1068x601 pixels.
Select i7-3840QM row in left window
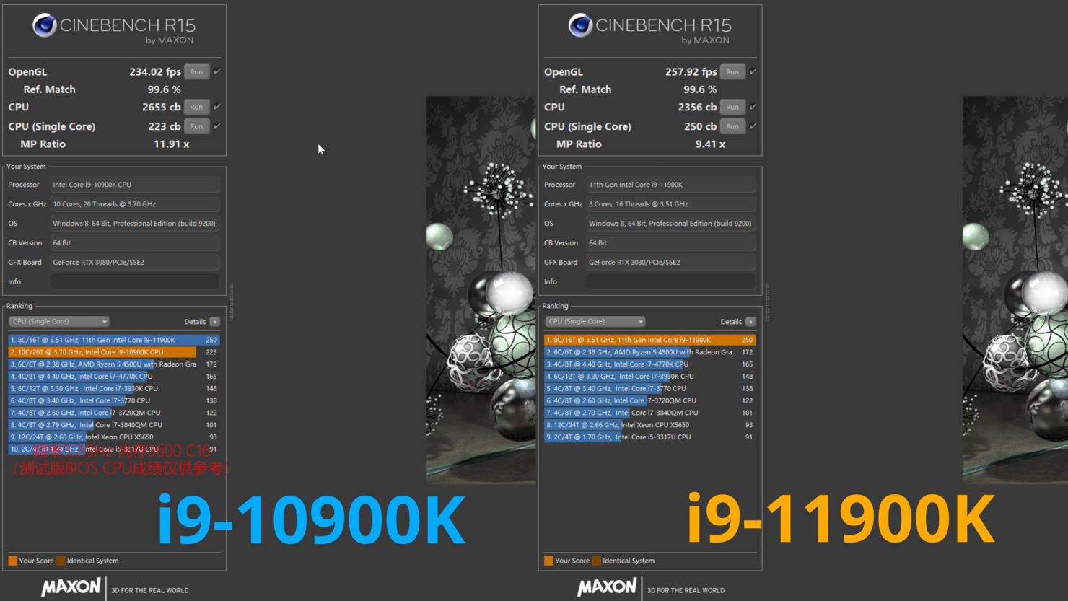(x=114, y=425)
